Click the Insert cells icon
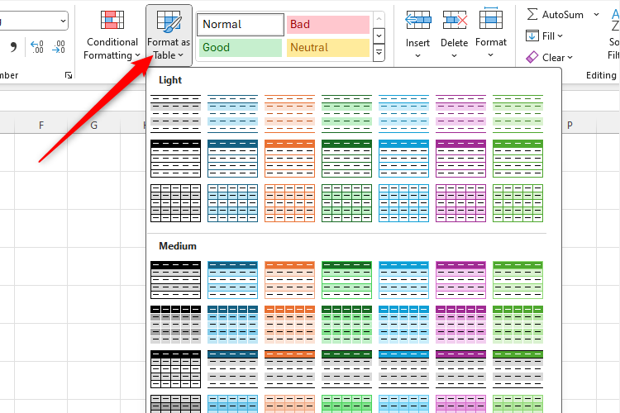The image size is (620, 413). click(x=417, y=20)
